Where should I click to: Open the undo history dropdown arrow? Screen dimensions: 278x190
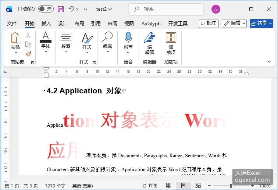click(78, 9)
